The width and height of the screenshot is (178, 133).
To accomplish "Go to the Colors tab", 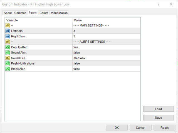I will point(44,13).
